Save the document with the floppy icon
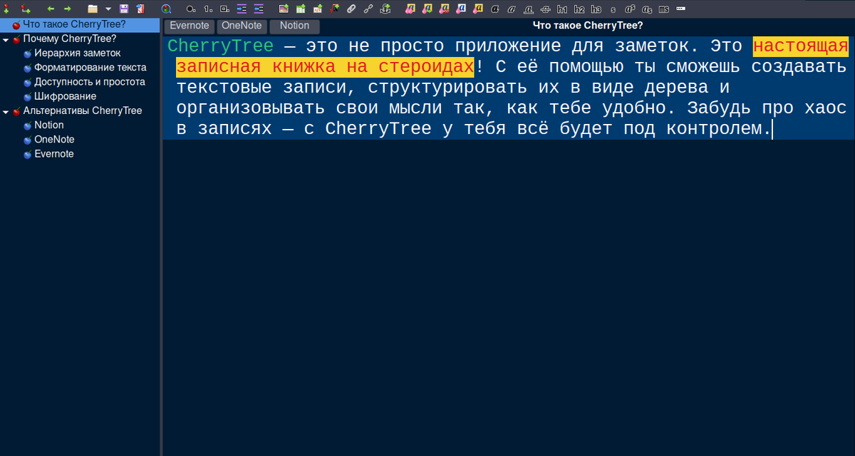The width and height of the screenshot is (855, 456). point(124,9)
